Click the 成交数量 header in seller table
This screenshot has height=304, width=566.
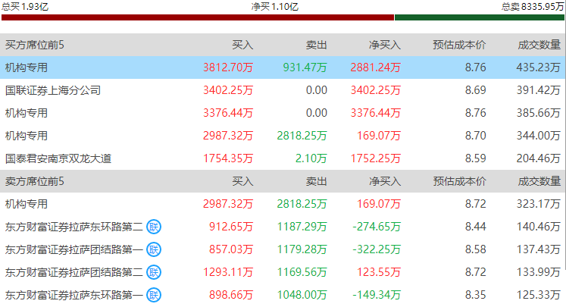point(539,181)
